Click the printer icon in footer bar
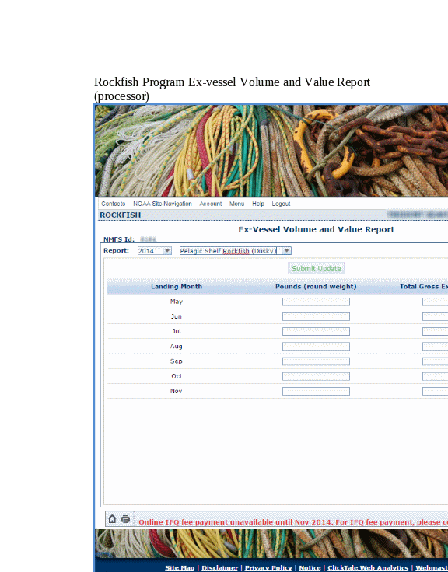448x572 pixels. (x=125, y=518)
